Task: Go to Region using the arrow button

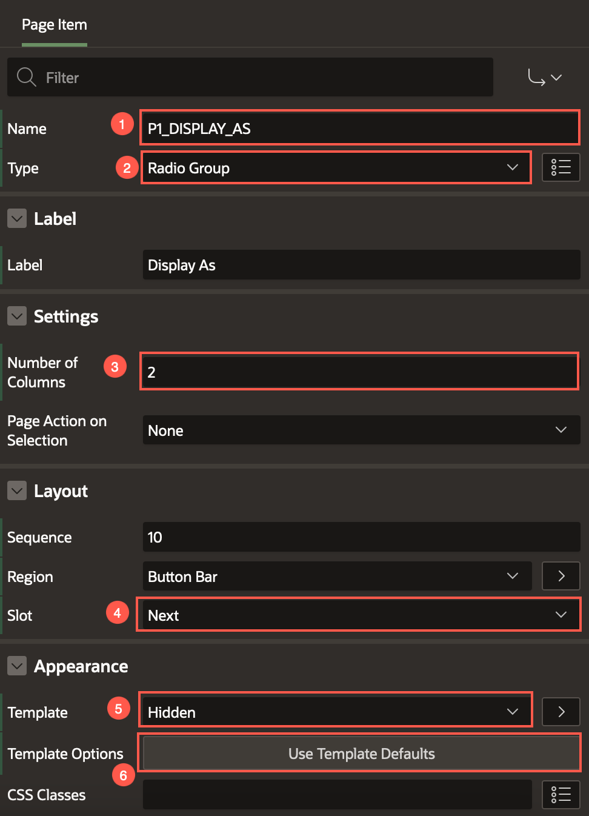Action: (561, 576)
